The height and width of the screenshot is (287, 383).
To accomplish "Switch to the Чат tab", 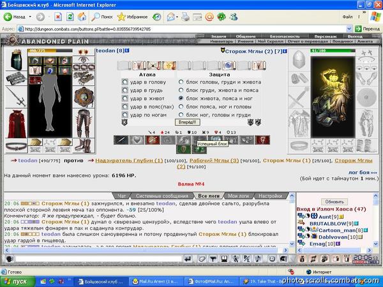I will [x=122, y=196].
